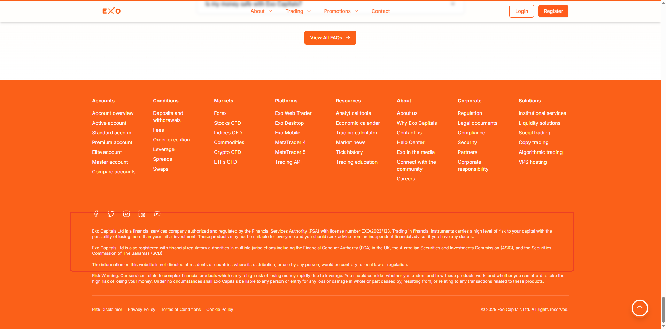
Task: Open Order execution link
Action: (x=171, y=140)
